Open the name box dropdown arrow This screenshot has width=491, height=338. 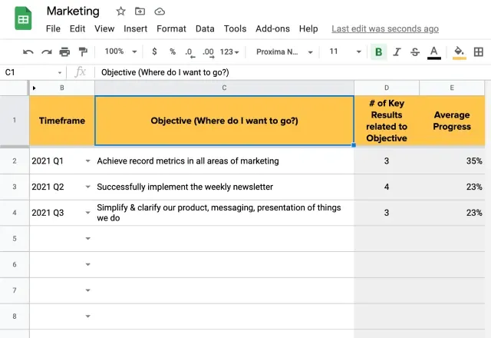60,73
